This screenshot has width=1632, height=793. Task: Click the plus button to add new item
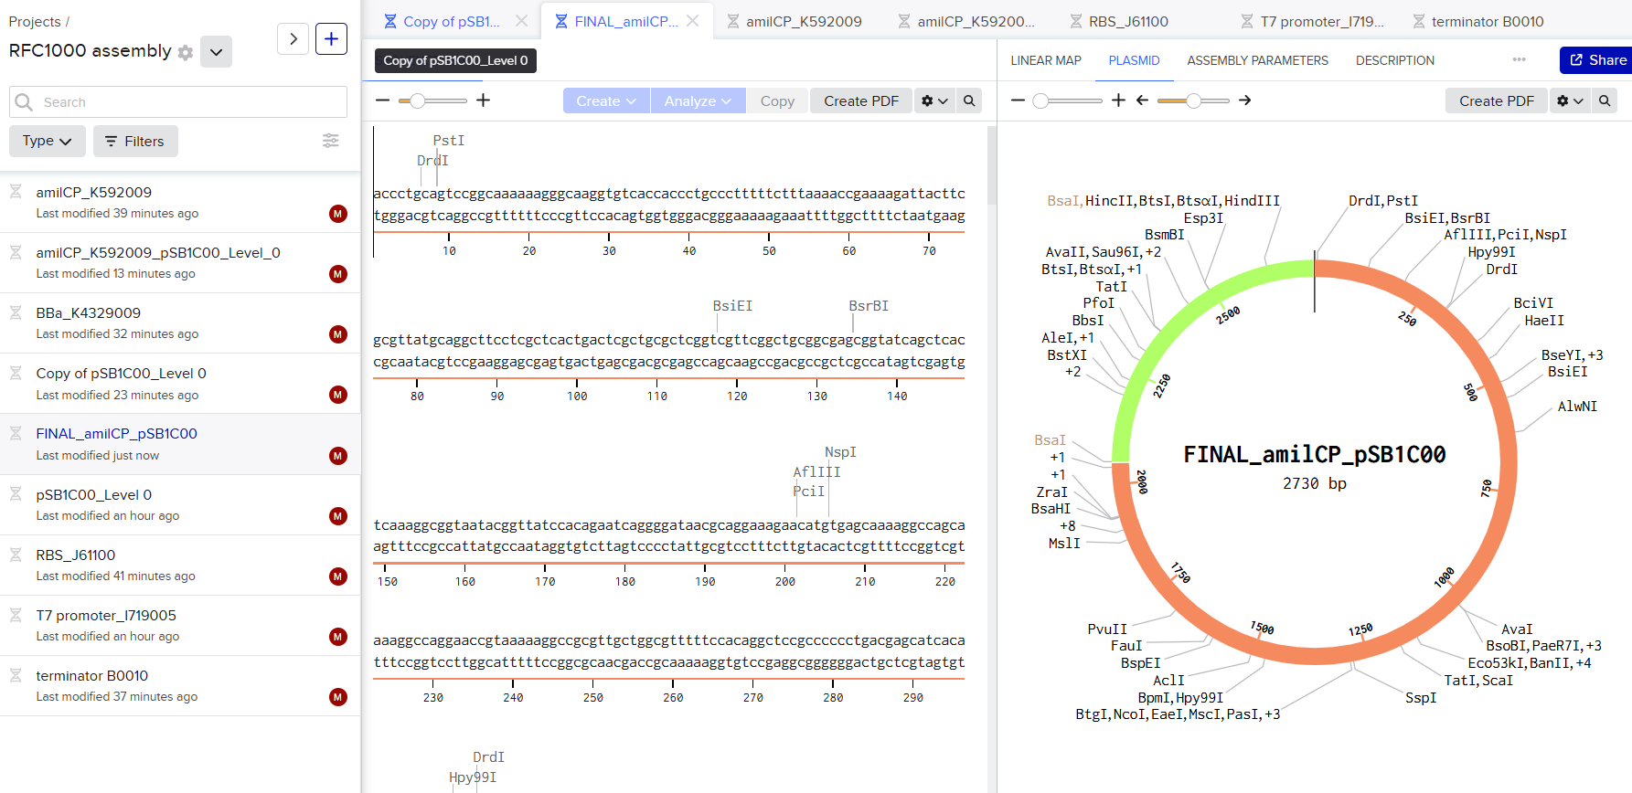pyautogui.click(x=331, y=38)
